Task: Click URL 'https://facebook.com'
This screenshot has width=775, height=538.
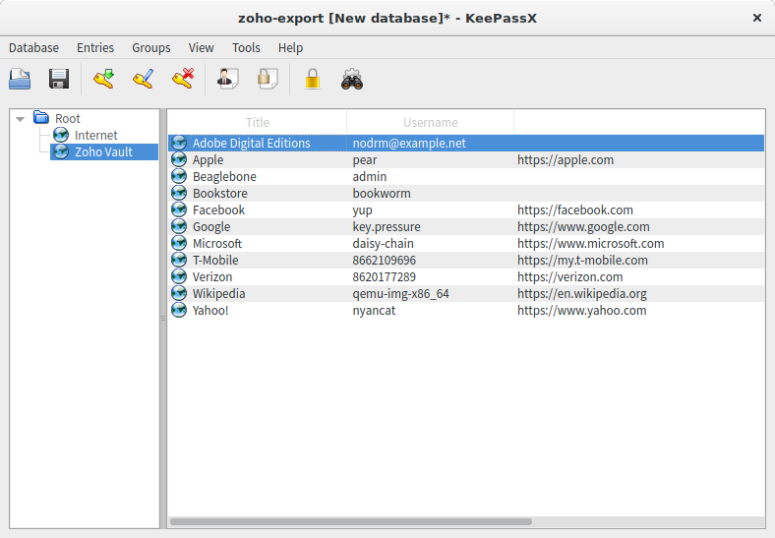Action: tap(575, 210)
